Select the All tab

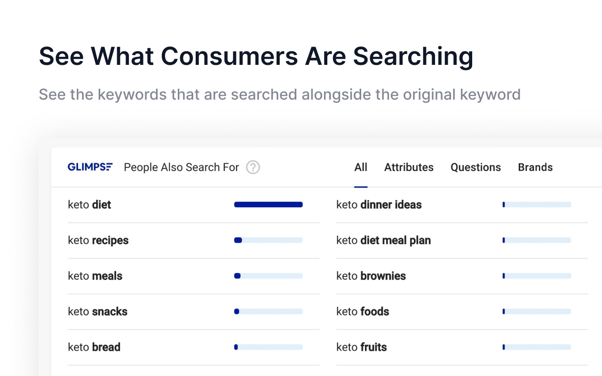361,167
